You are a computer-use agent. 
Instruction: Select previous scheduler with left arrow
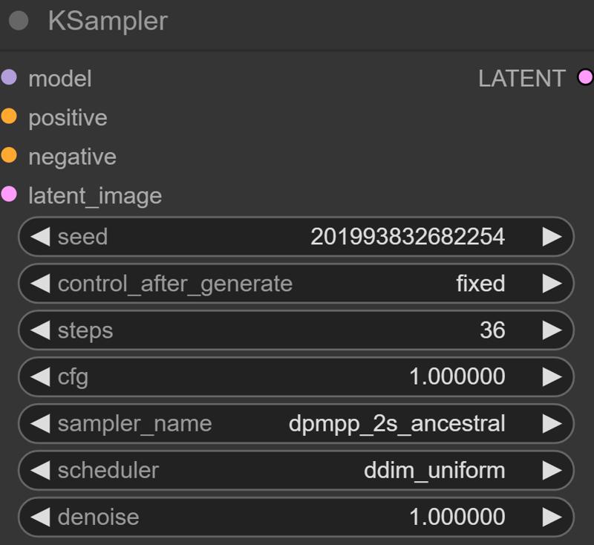[40, 470]
